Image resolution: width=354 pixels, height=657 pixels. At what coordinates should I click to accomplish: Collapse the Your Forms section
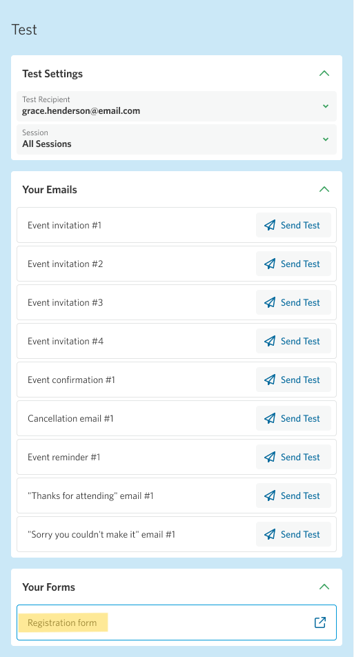(324, 587)
